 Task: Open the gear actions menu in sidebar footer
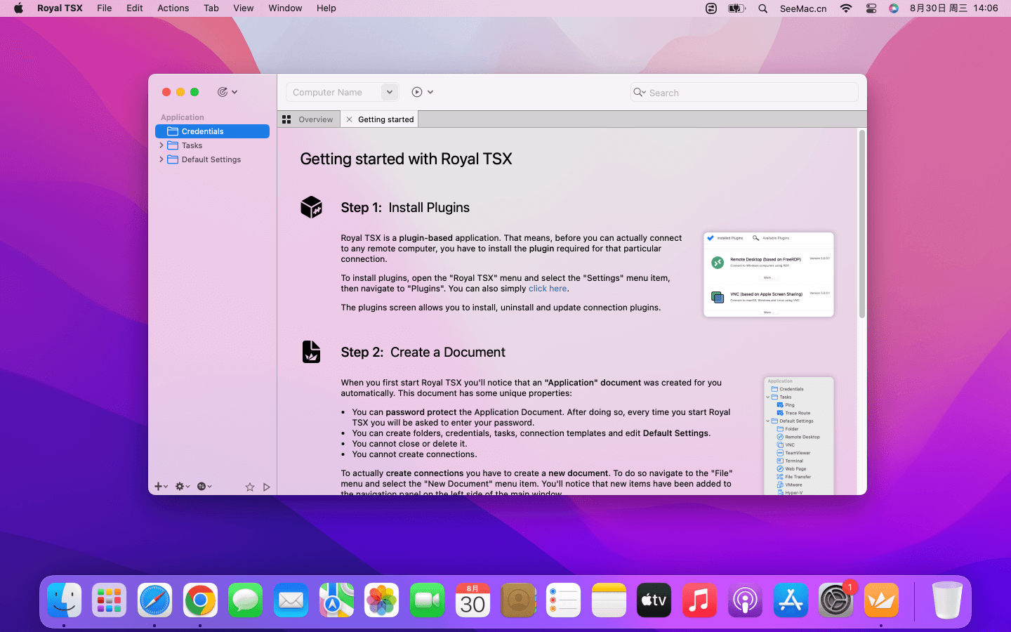(180, 487)
